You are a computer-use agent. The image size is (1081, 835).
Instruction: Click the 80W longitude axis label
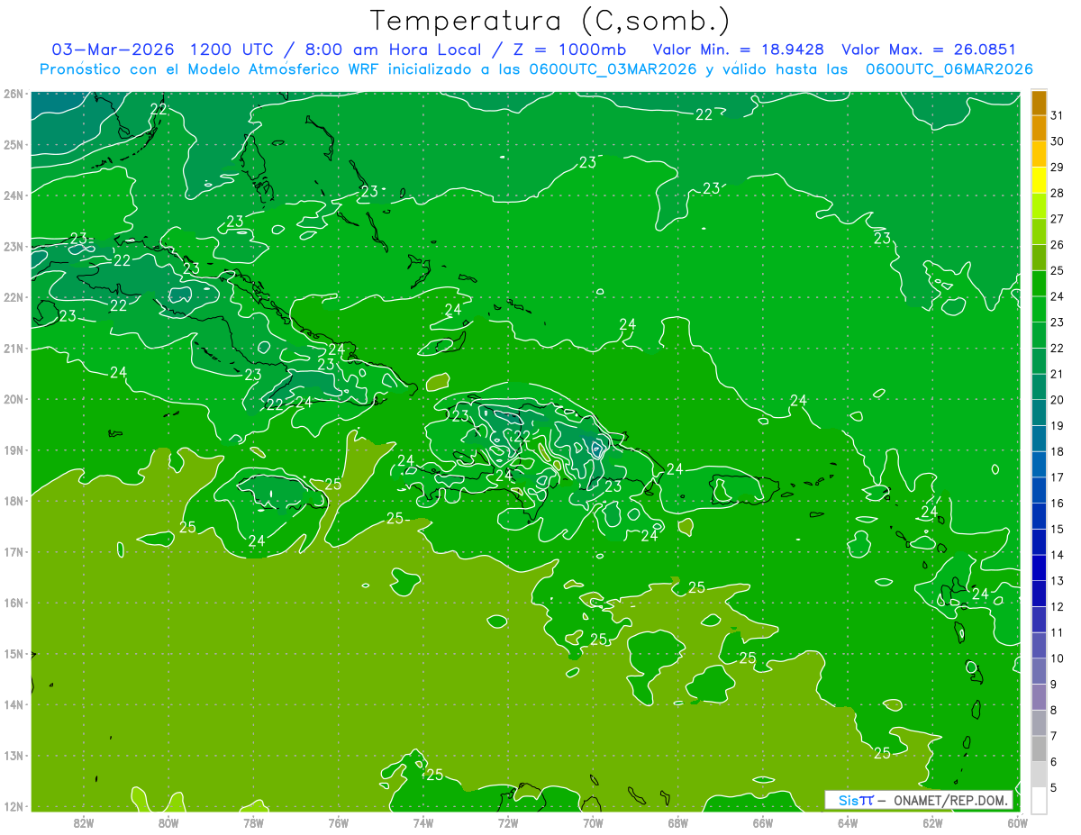pos(168,821)
